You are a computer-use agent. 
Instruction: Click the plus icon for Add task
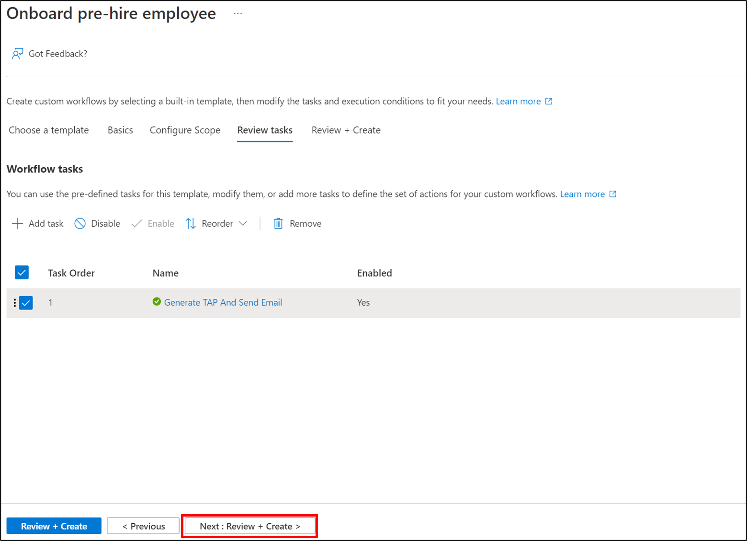pos(17,223)
